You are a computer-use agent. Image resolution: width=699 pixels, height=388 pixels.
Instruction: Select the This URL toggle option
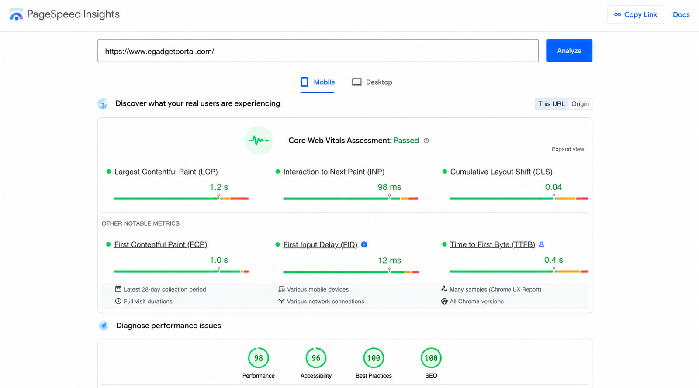point(551,104)
